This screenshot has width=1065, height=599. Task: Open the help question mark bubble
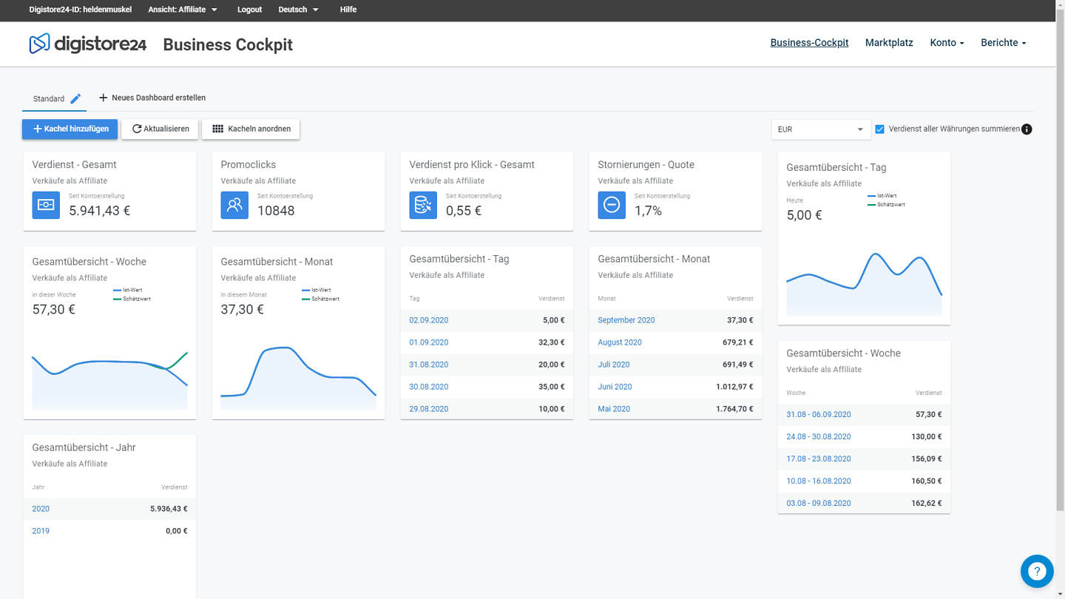tap(1037, 571)
